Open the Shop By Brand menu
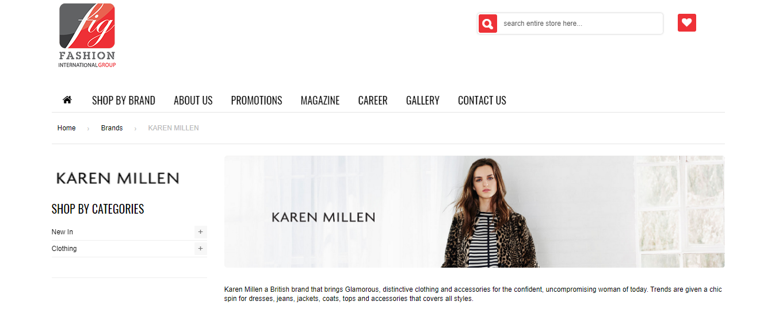Viewport: 775px width, 309px height. [124, 101]
